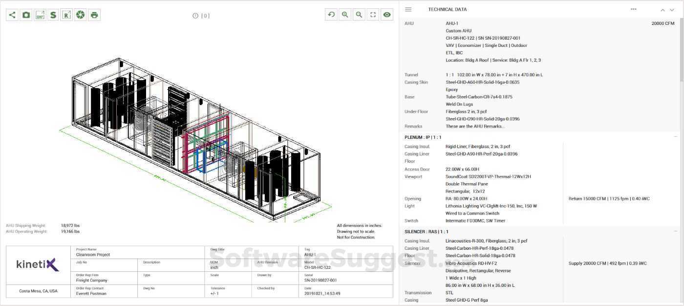
Task: Select the zoom-out magnifier tool
Action: click(359, 15)
